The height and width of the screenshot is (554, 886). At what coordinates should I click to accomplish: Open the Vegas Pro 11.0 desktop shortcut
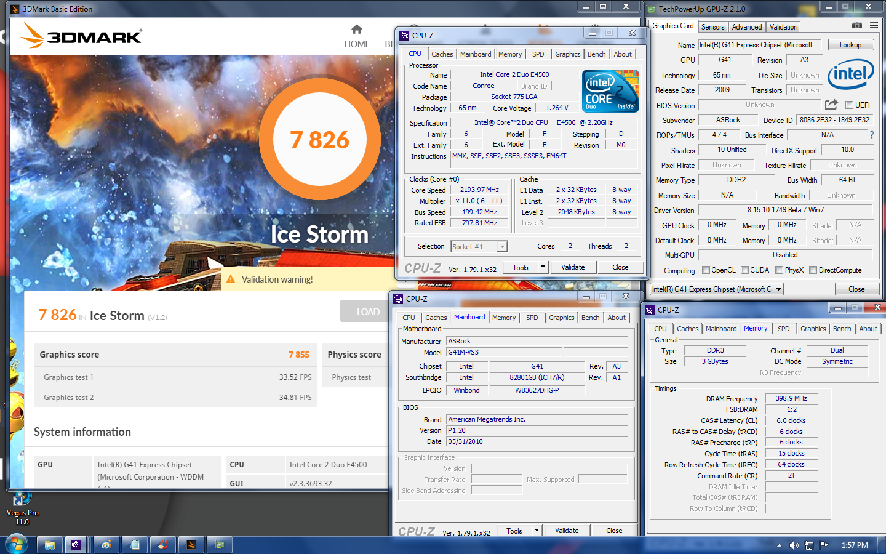point(22,508)
